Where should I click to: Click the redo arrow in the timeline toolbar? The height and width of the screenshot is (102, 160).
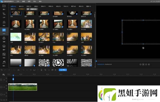pyautogui.click(x=5, y=70)
